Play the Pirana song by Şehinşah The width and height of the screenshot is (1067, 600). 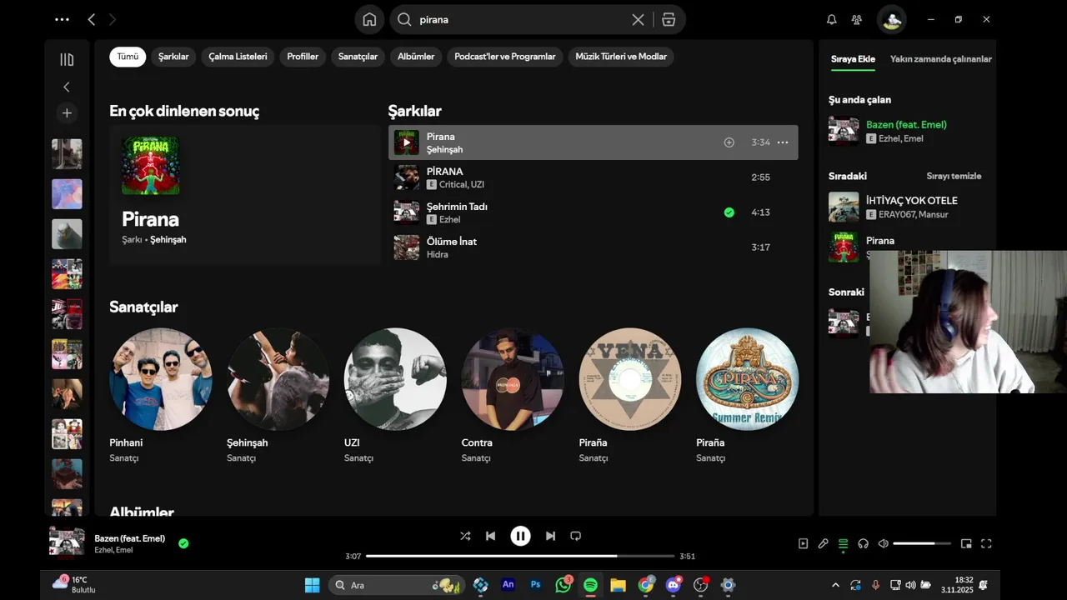coord(407,142)
